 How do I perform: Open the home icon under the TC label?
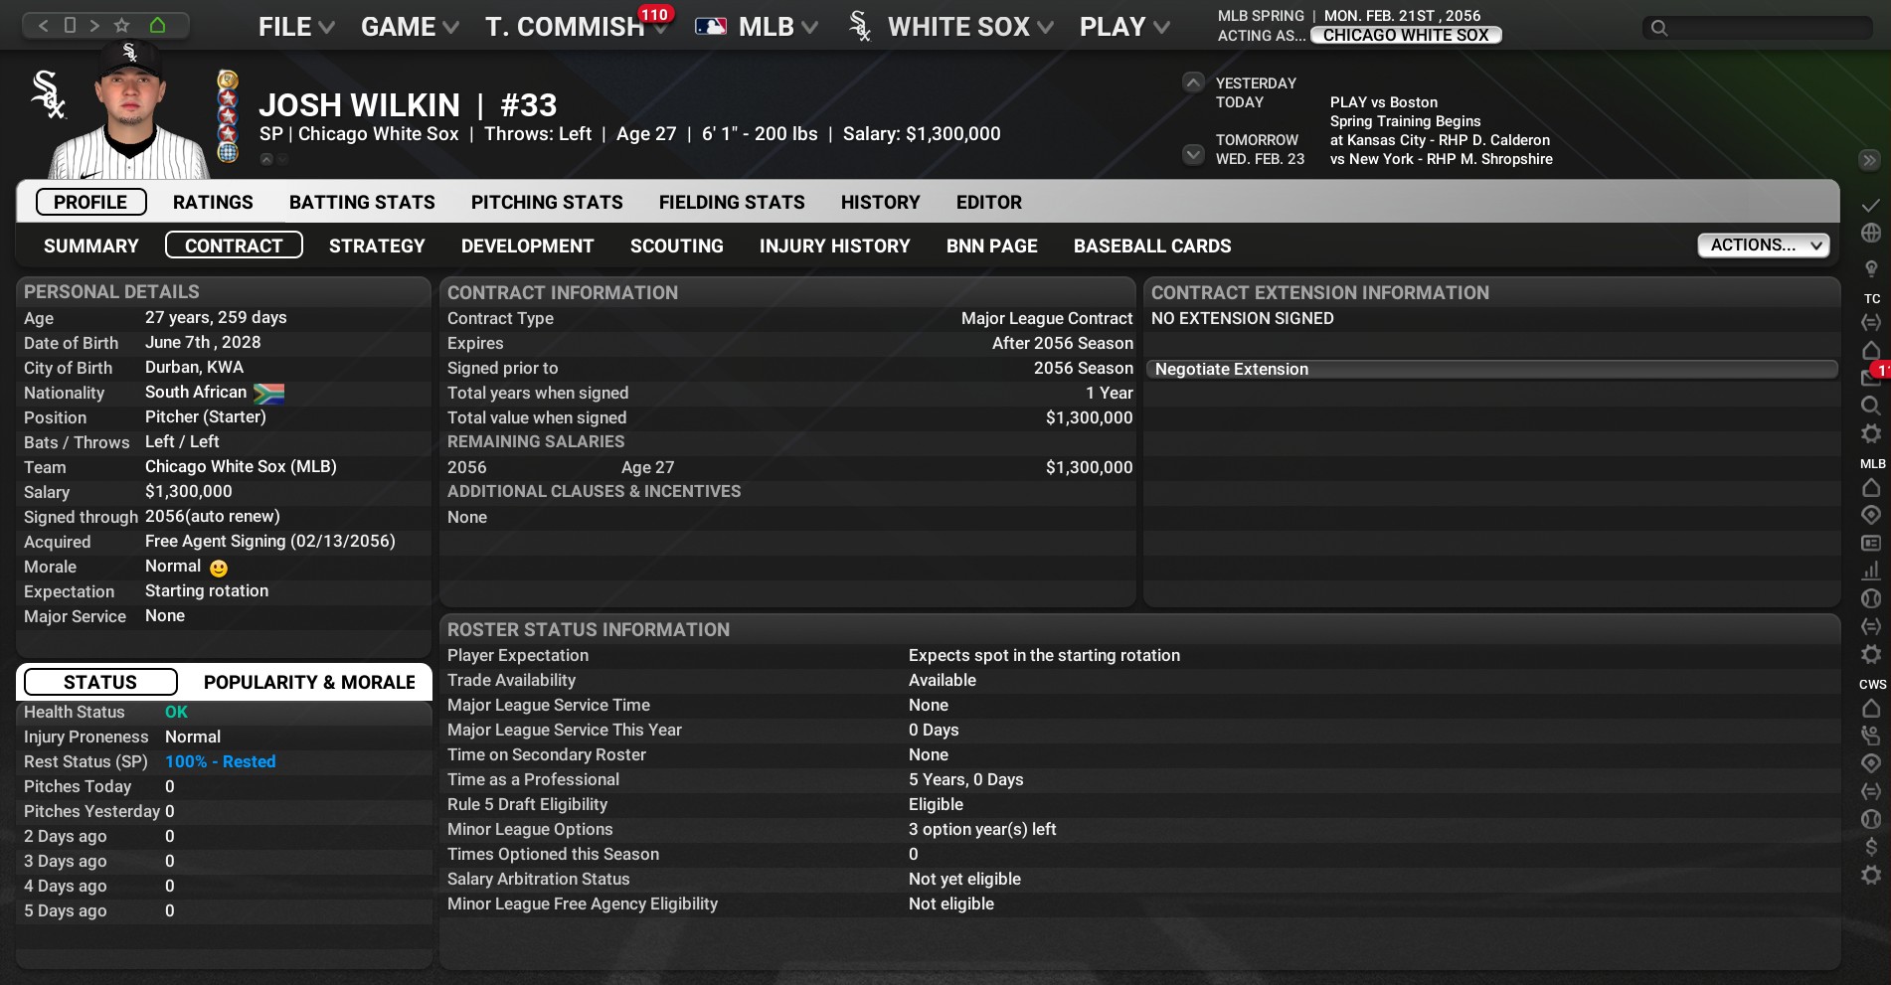pos(1870,350)
